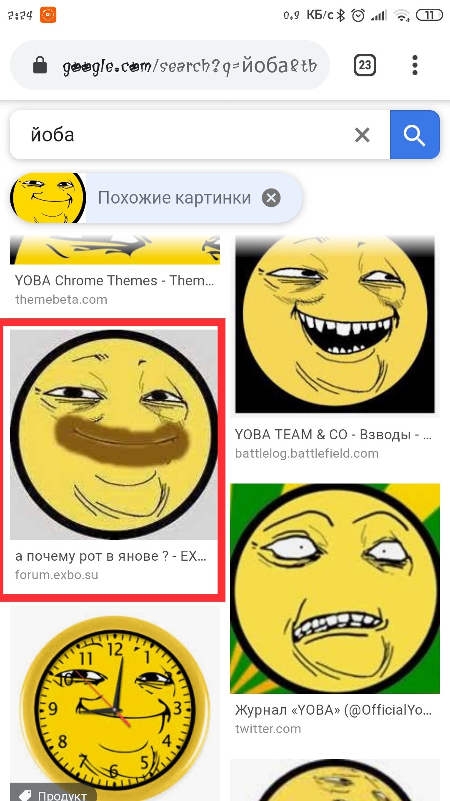The height and width of the screenshot is (801, 450).
Task: Open the laughing Yoba face on black background
Action: pos(335,325)
